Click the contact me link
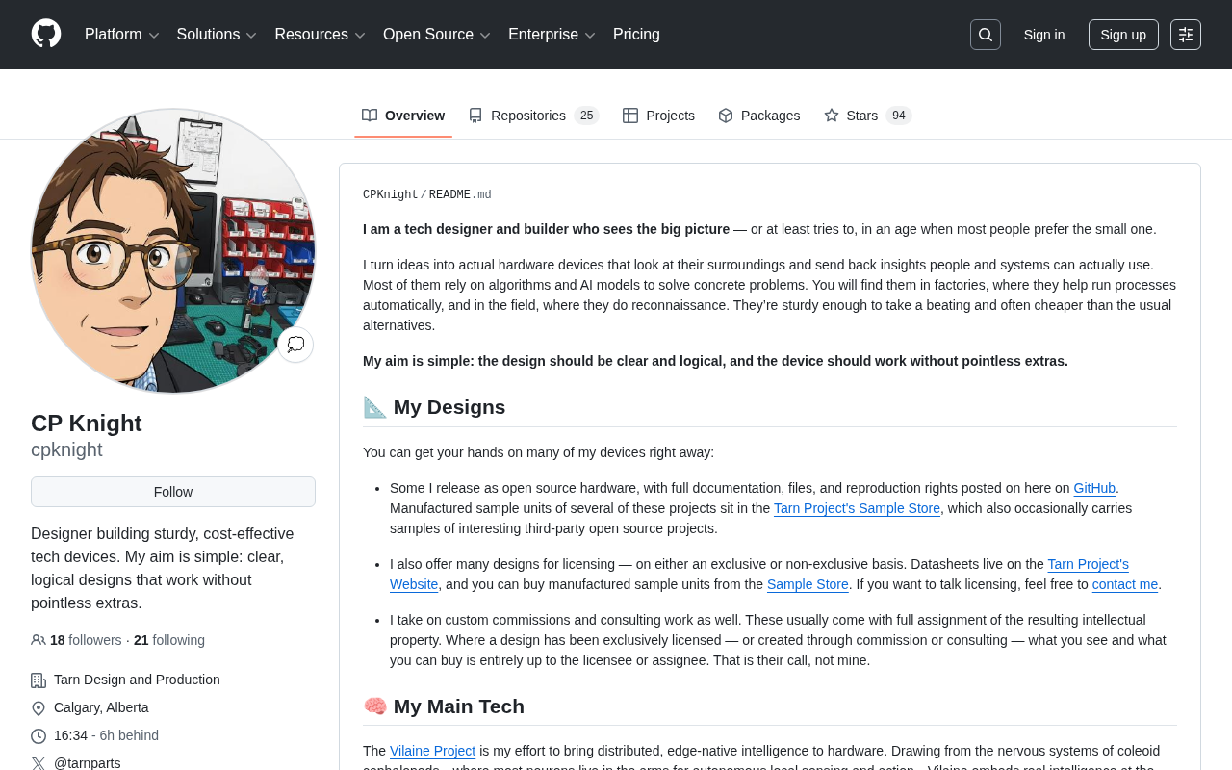The width and height of the screenshot is (1232, 770). click(1125, 584)
